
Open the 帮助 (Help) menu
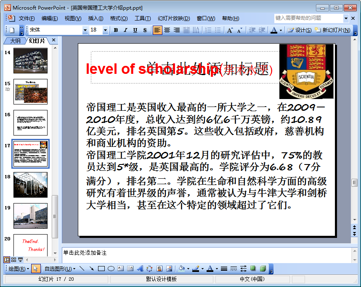point(231,18)
